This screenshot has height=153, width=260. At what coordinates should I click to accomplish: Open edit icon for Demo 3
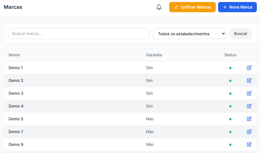(249, 93)
